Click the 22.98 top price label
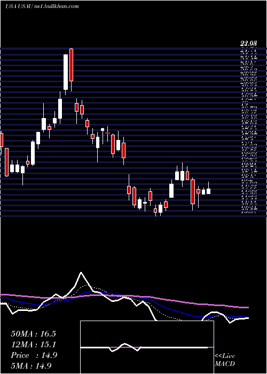 248,44
